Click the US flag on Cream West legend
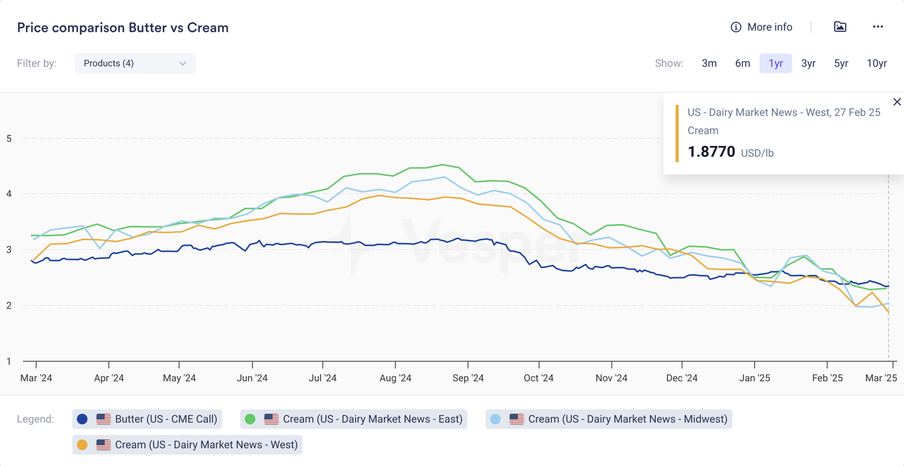The width and height of the screenshot is (904, 466). click(103, 445)
